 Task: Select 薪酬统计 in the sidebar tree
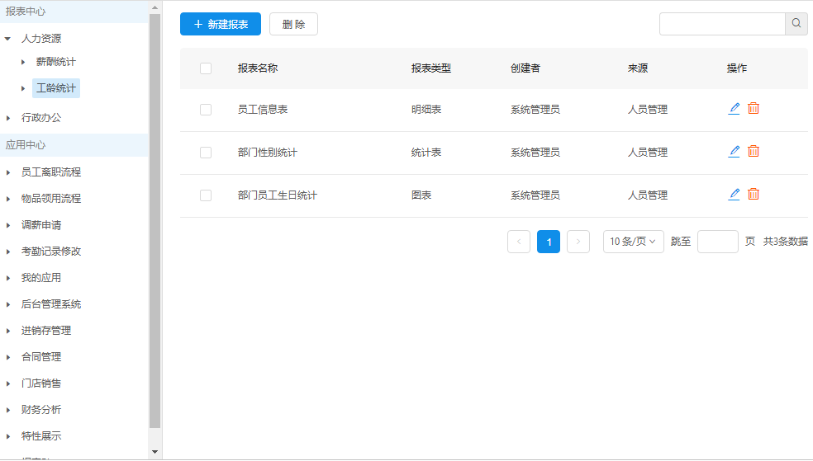(56, 62)
